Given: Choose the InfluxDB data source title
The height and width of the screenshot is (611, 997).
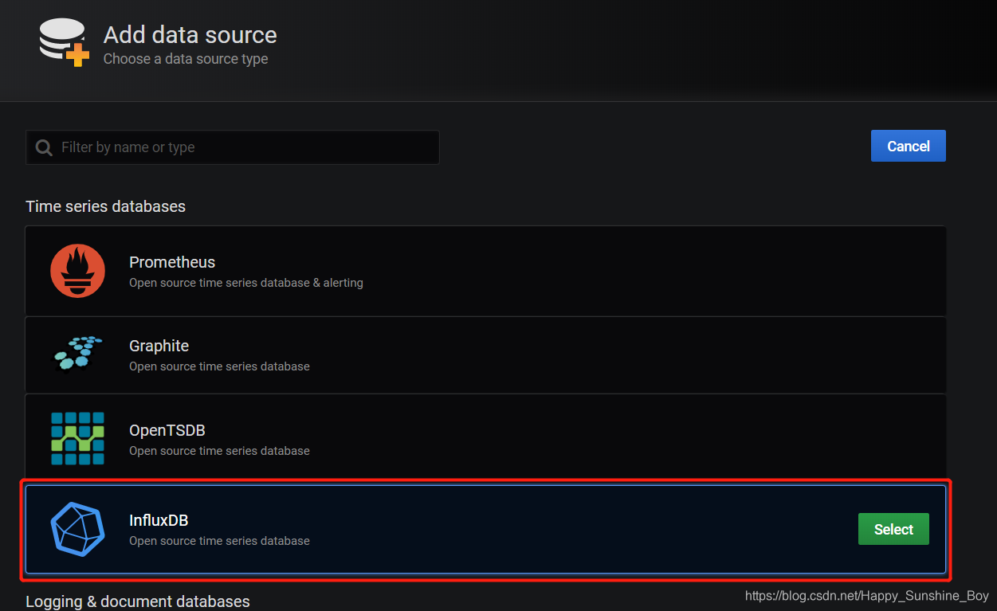Looking at the screenshot, I should (x=159, y=520).
